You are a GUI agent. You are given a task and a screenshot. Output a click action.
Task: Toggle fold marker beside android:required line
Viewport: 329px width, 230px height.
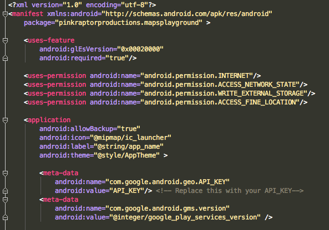[5, 58]
